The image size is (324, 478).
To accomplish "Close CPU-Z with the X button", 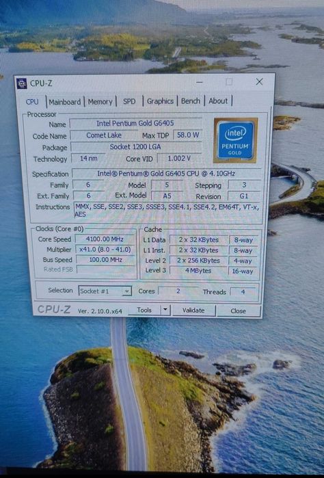I will 259,81.
